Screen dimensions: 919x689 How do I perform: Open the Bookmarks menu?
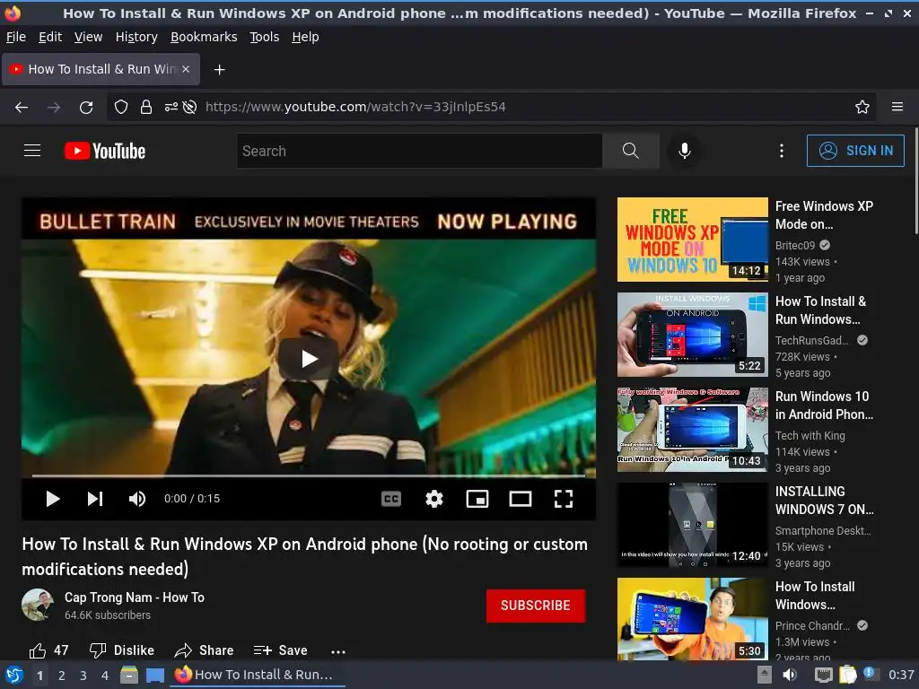(x=204, y=37)
